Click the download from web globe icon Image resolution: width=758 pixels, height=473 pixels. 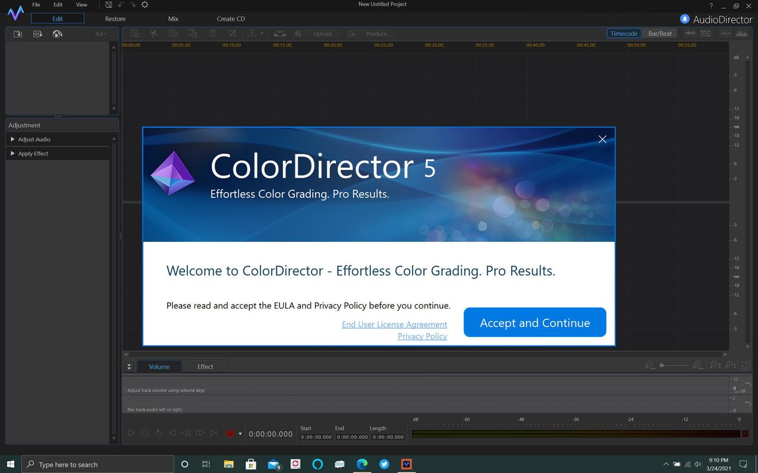(x=57, y=34)
